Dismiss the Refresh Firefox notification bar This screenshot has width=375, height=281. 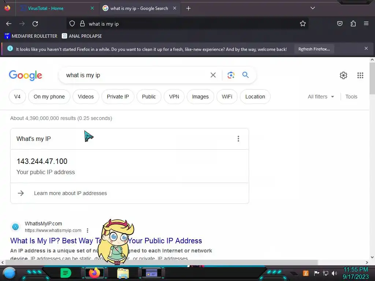pos(366,49)
